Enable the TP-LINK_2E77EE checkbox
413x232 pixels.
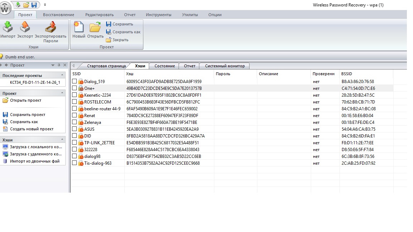coord(74,142)
